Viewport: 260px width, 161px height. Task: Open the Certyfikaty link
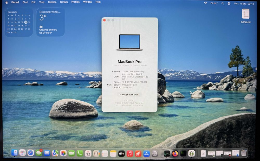pos(129,100)
